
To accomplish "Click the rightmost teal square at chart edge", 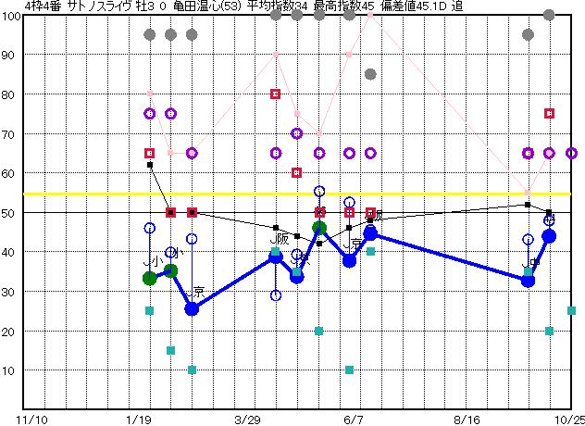I will pyautogui.click(x=571, y=311).
